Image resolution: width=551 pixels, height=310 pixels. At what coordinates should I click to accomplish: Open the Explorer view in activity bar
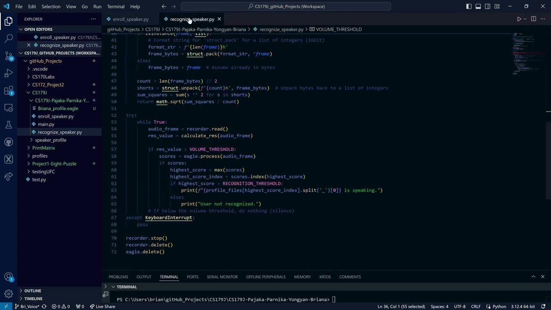pyautogui.click(x=9, y=21)
